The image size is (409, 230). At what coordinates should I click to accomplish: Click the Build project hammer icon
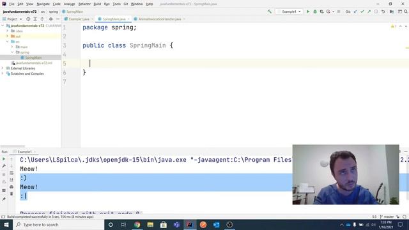[270, 11]
